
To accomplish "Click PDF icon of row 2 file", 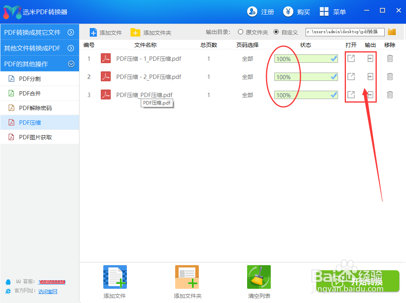I will [x=106, y=77].
